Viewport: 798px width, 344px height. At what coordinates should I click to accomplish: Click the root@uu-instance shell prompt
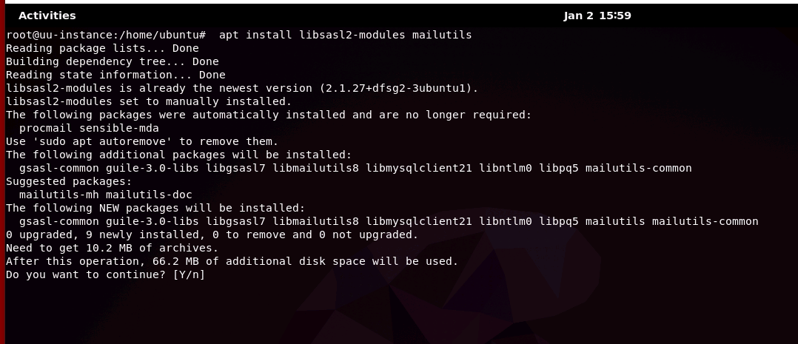pos(106,35)
